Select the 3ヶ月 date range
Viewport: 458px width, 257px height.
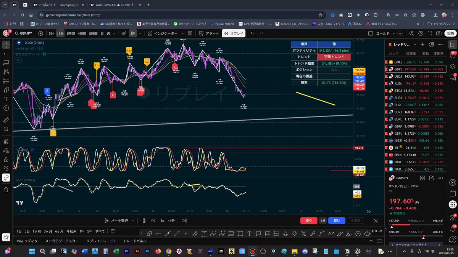pyautogui.click(x=48, y=231)
